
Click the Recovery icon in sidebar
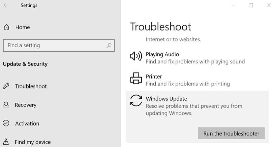(x=6, y=105)
